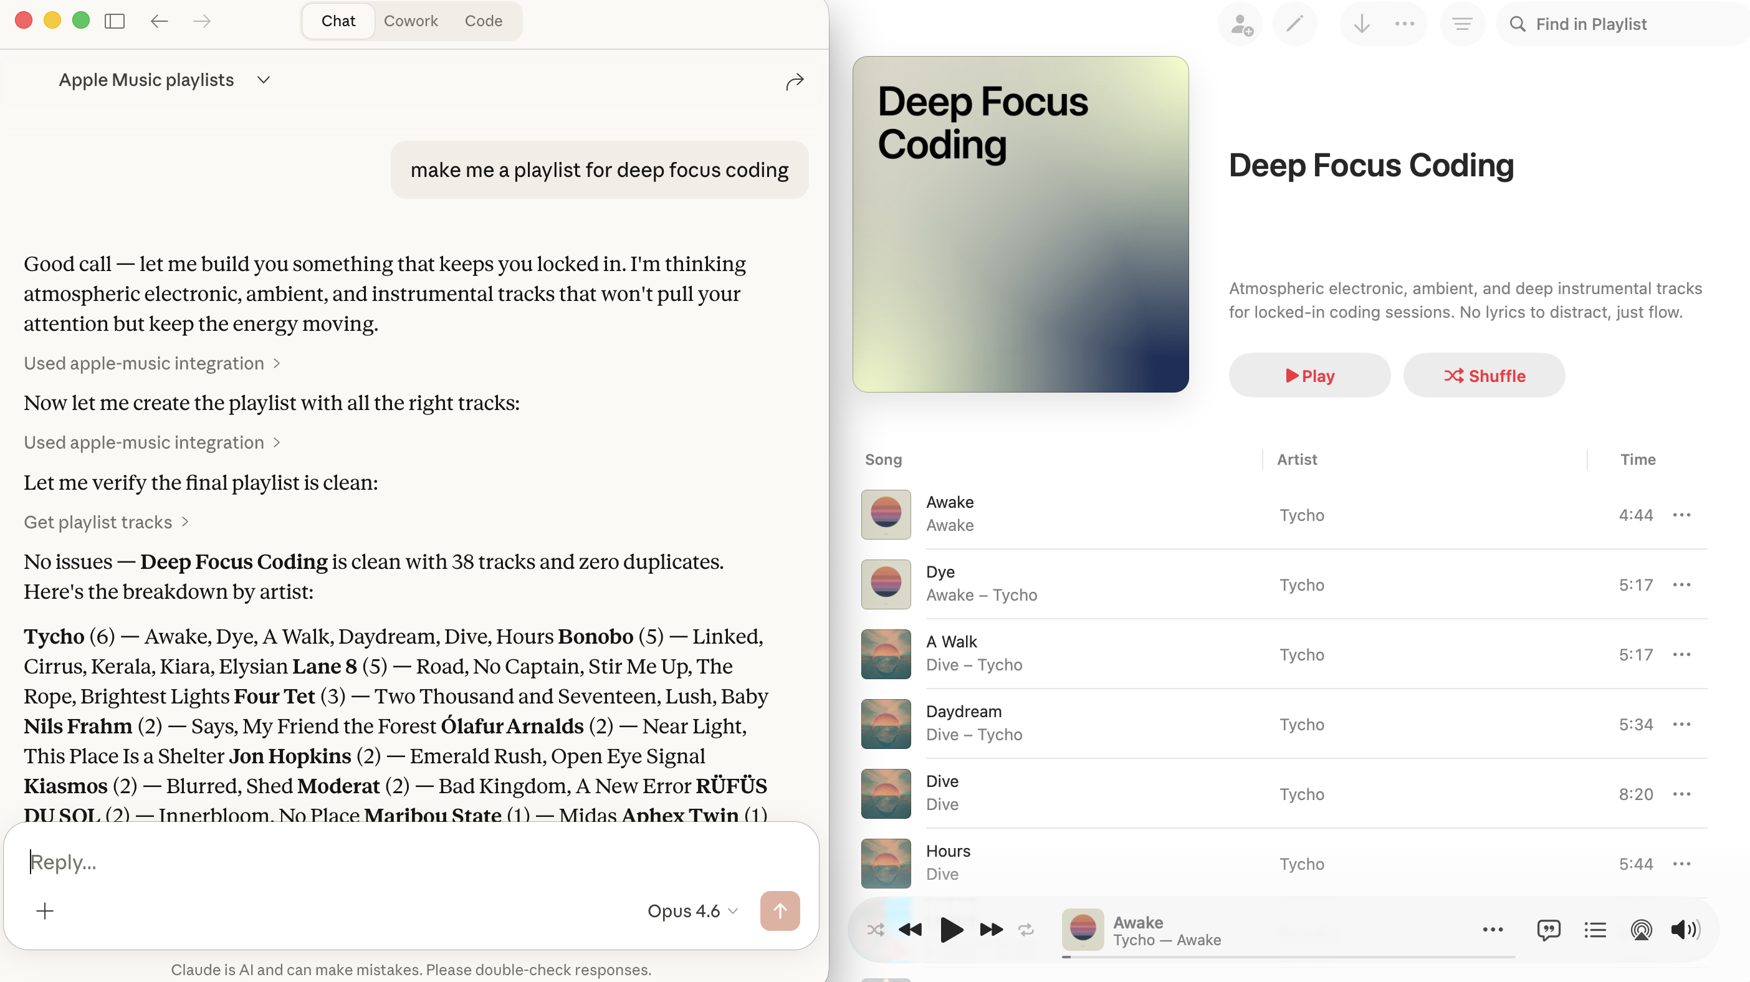
Task: Switch to the Code tab
Action: tap(483, 21)
